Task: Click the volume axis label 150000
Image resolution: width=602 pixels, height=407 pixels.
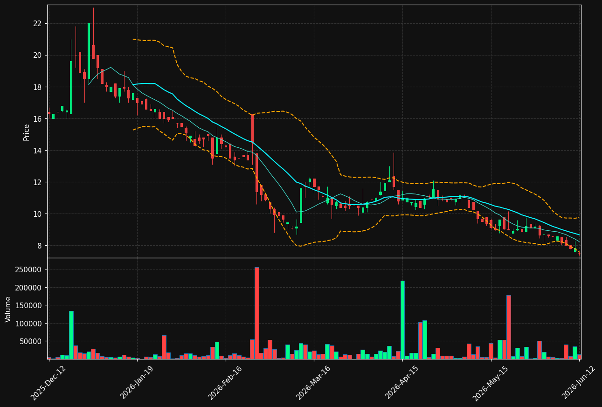Action: (x=28, y=305)
